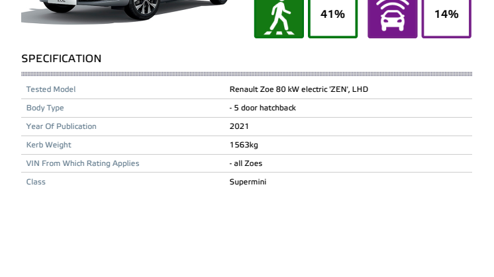Click the Kerb Weight label
This screenshot has height=277, width=494.
(x=48, y=145)
